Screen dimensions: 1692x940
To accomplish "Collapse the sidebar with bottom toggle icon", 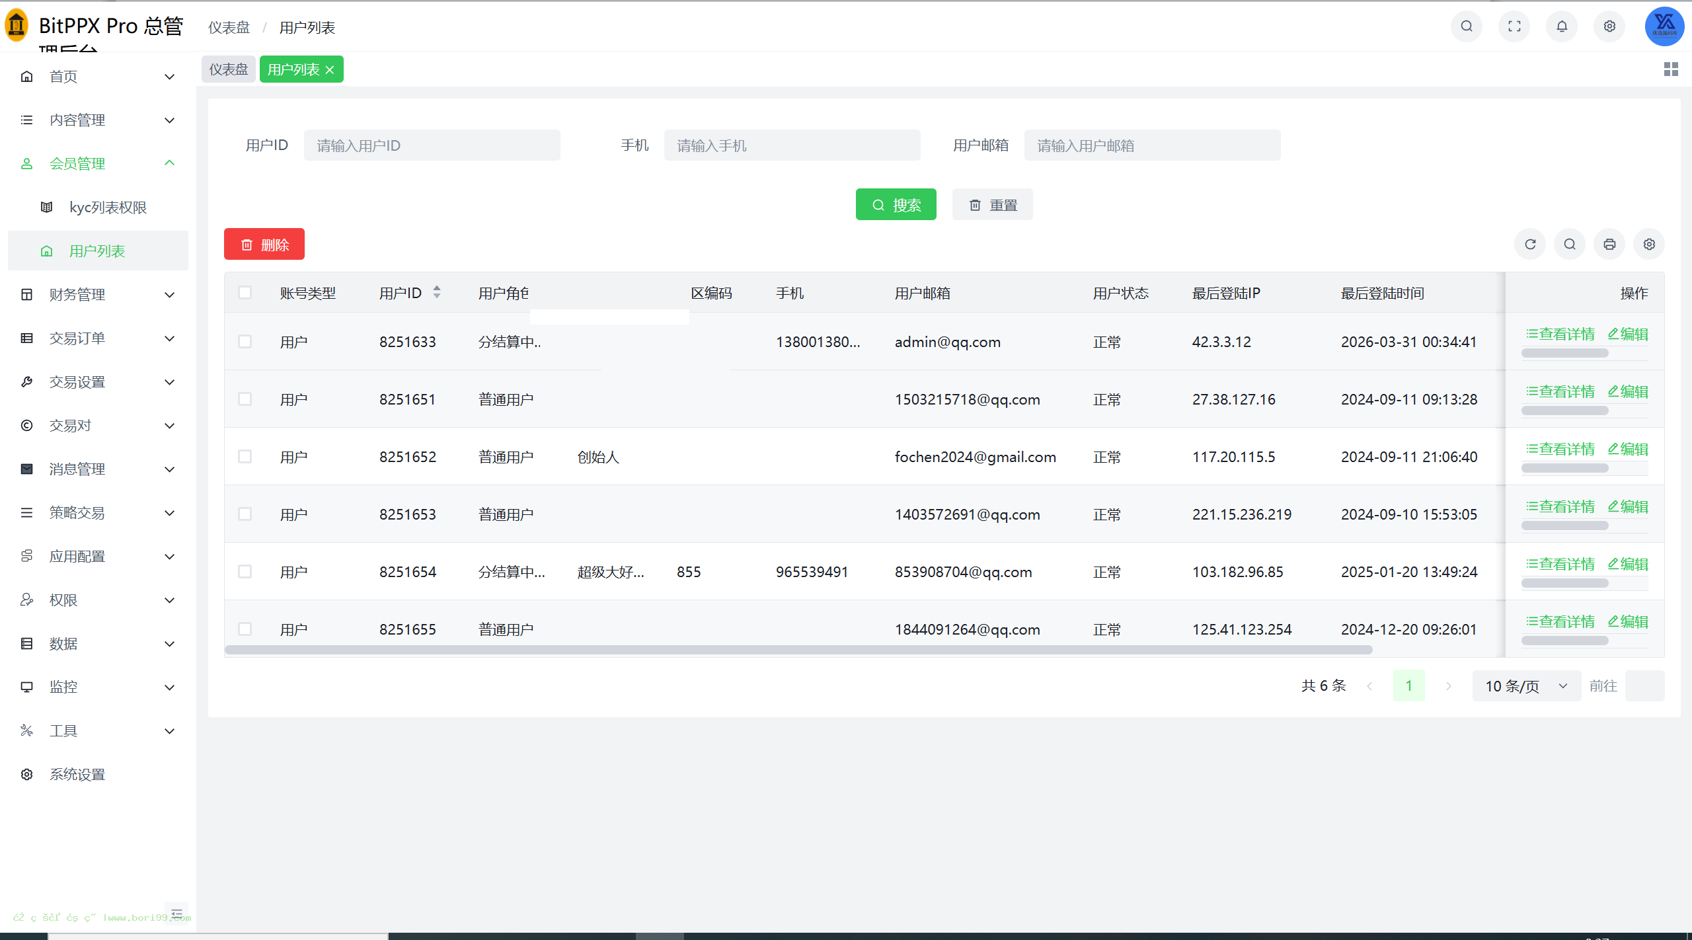I will click(x=176, y=914).
